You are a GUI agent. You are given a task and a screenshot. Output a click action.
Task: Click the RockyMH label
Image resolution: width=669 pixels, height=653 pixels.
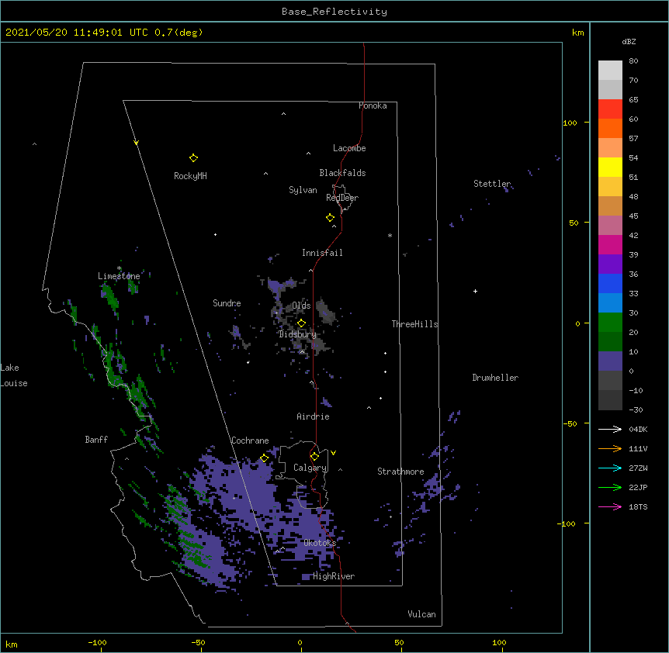pyautogui.click(x=190, y=176)
